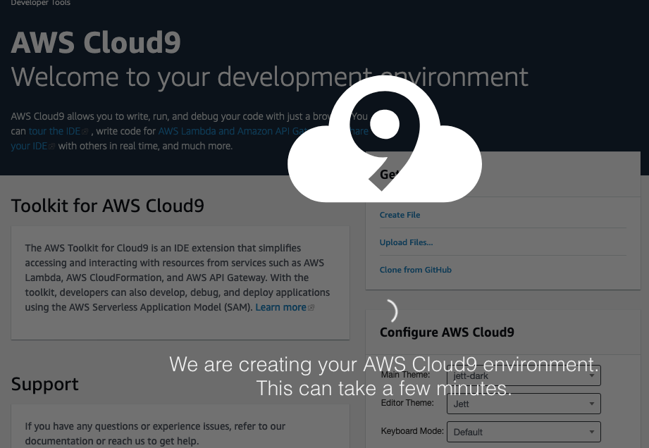Click 'We are creating your AWS Cloud9 environment' message
Viewport: 649px width, 448px height.
tap(383, 364)
